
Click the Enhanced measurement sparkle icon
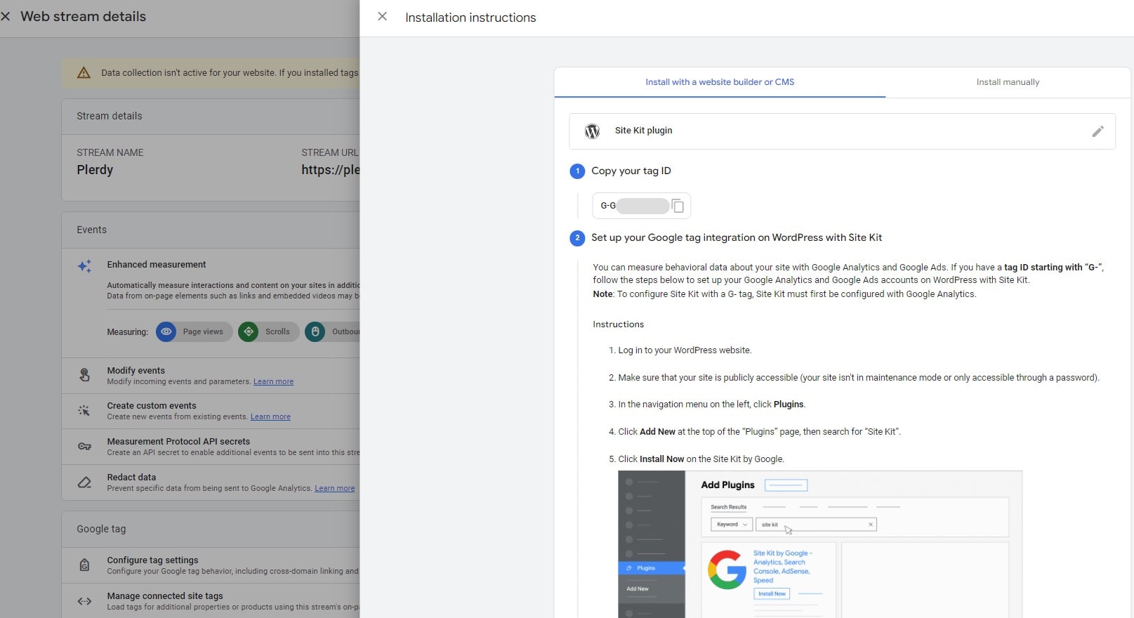[x=84, y=266]
